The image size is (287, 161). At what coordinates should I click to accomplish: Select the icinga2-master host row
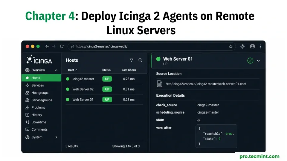coord(104,79)
